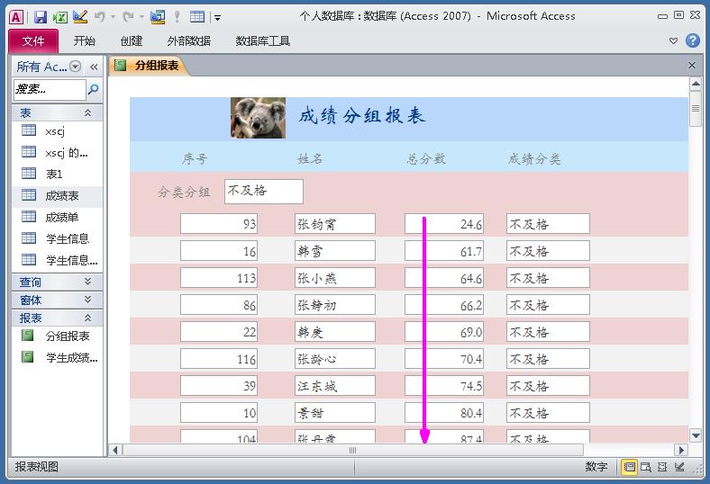
Task: Collapse the 报表 group
Action: pyautogui.click(x=87, y=318)
